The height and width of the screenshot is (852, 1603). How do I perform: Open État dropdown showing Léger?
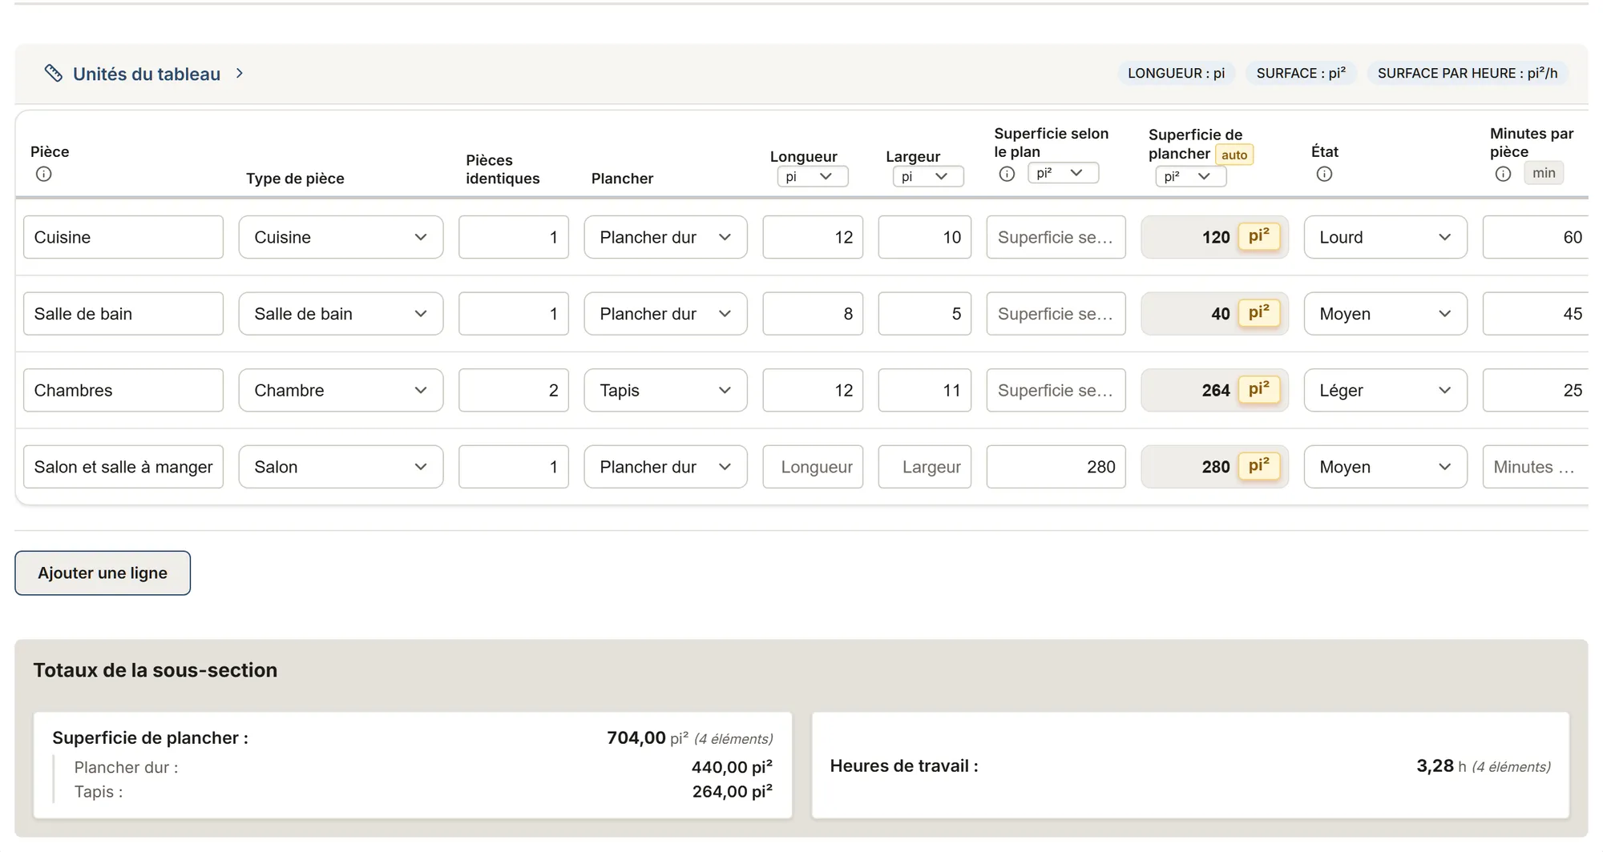pos(1385,391)
